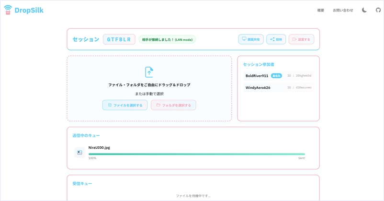Viewport: 384px width, 201px height.
Task: Open the 概要 page
Action: pos(320,11)
